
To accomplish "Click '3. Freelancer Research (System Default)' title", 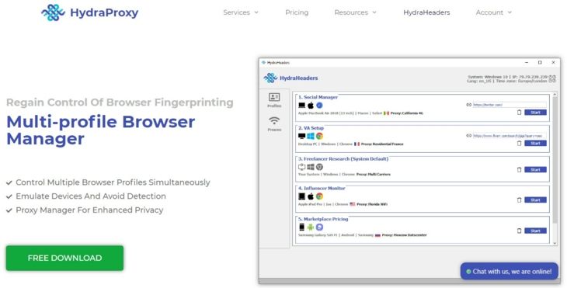I will click(x=343, y=158).
